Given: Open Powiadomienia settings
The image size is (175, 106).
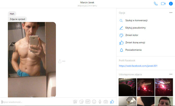Looking at the screenshot, I should point(133,50).
